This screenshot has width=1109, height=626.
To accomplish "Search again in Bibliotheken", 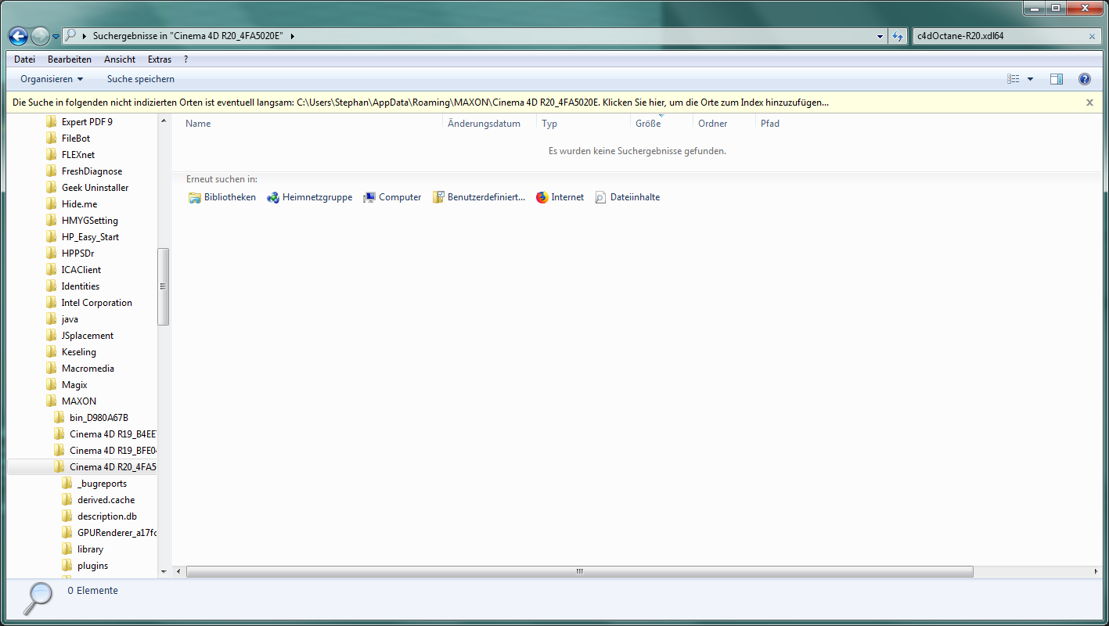I will (x=222, y=197).
